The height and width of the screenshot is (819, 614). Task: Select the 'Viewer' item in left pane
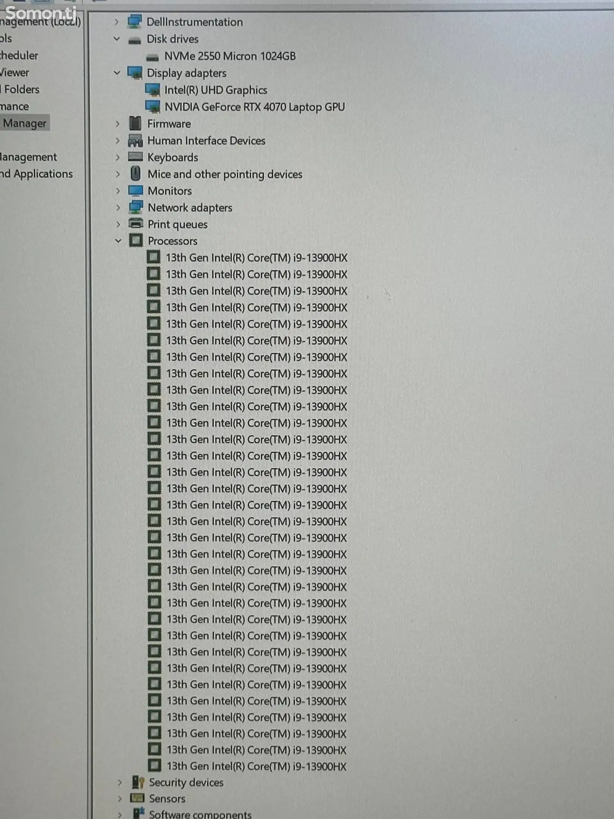[15, 72]
